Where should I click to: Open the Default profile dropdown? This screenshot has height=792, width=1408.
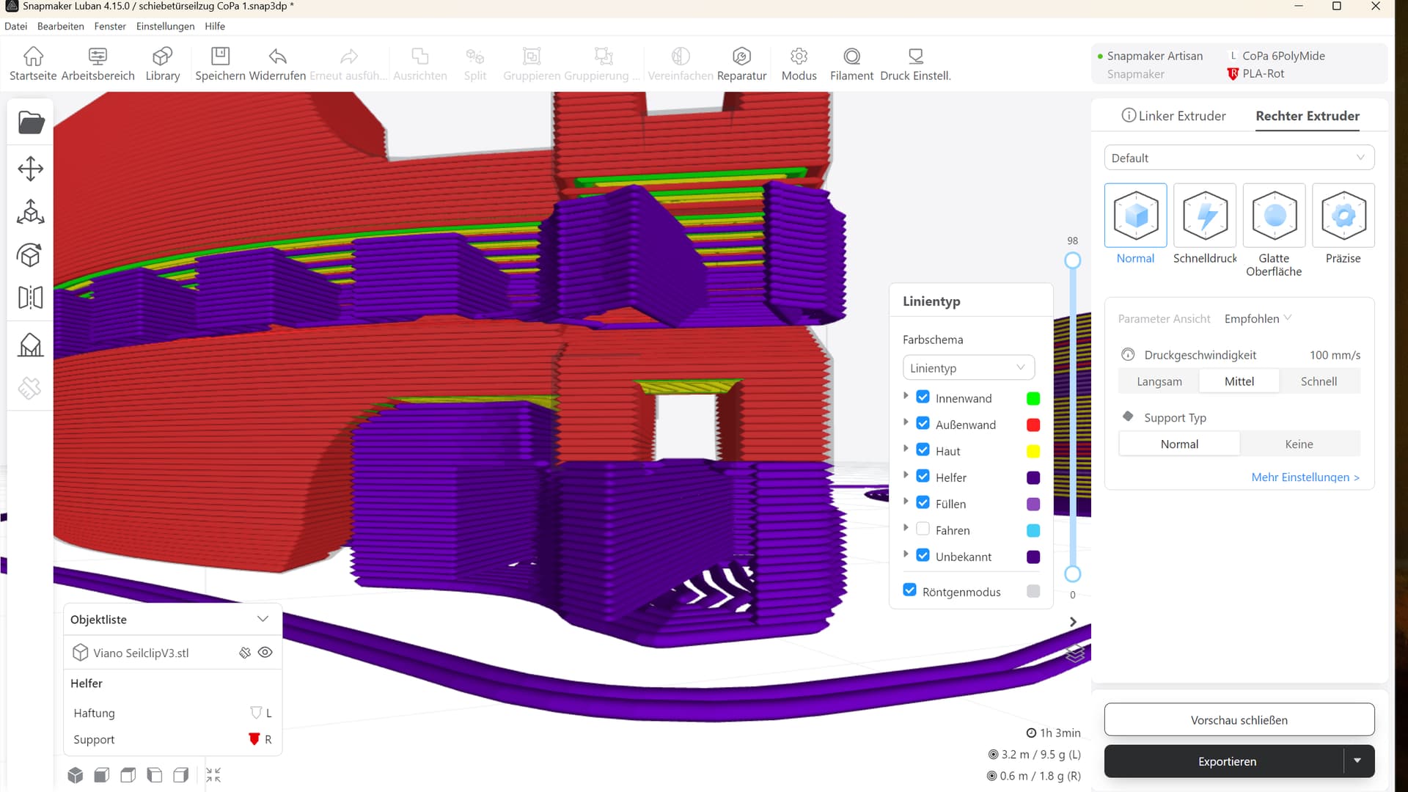point(1239,158)
